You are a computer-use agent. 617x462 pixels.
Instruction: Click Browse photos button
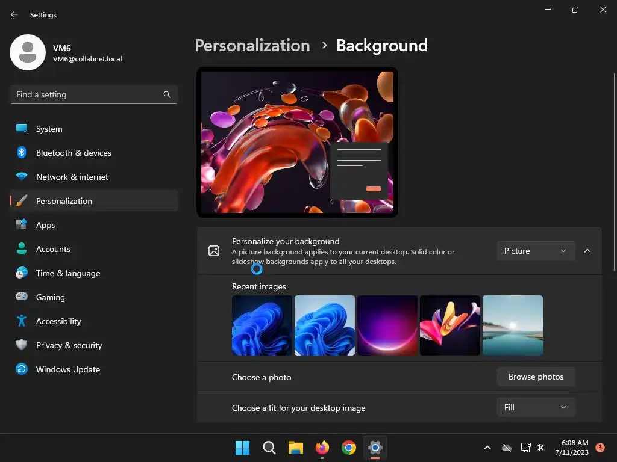pos(536,377)
